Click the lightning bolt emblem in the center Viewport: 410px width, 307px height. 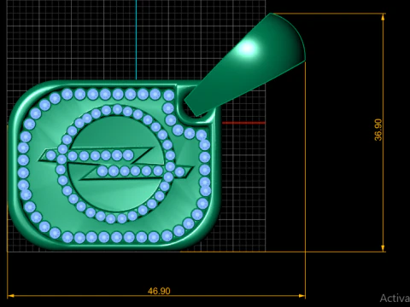(x=116, y=164)
